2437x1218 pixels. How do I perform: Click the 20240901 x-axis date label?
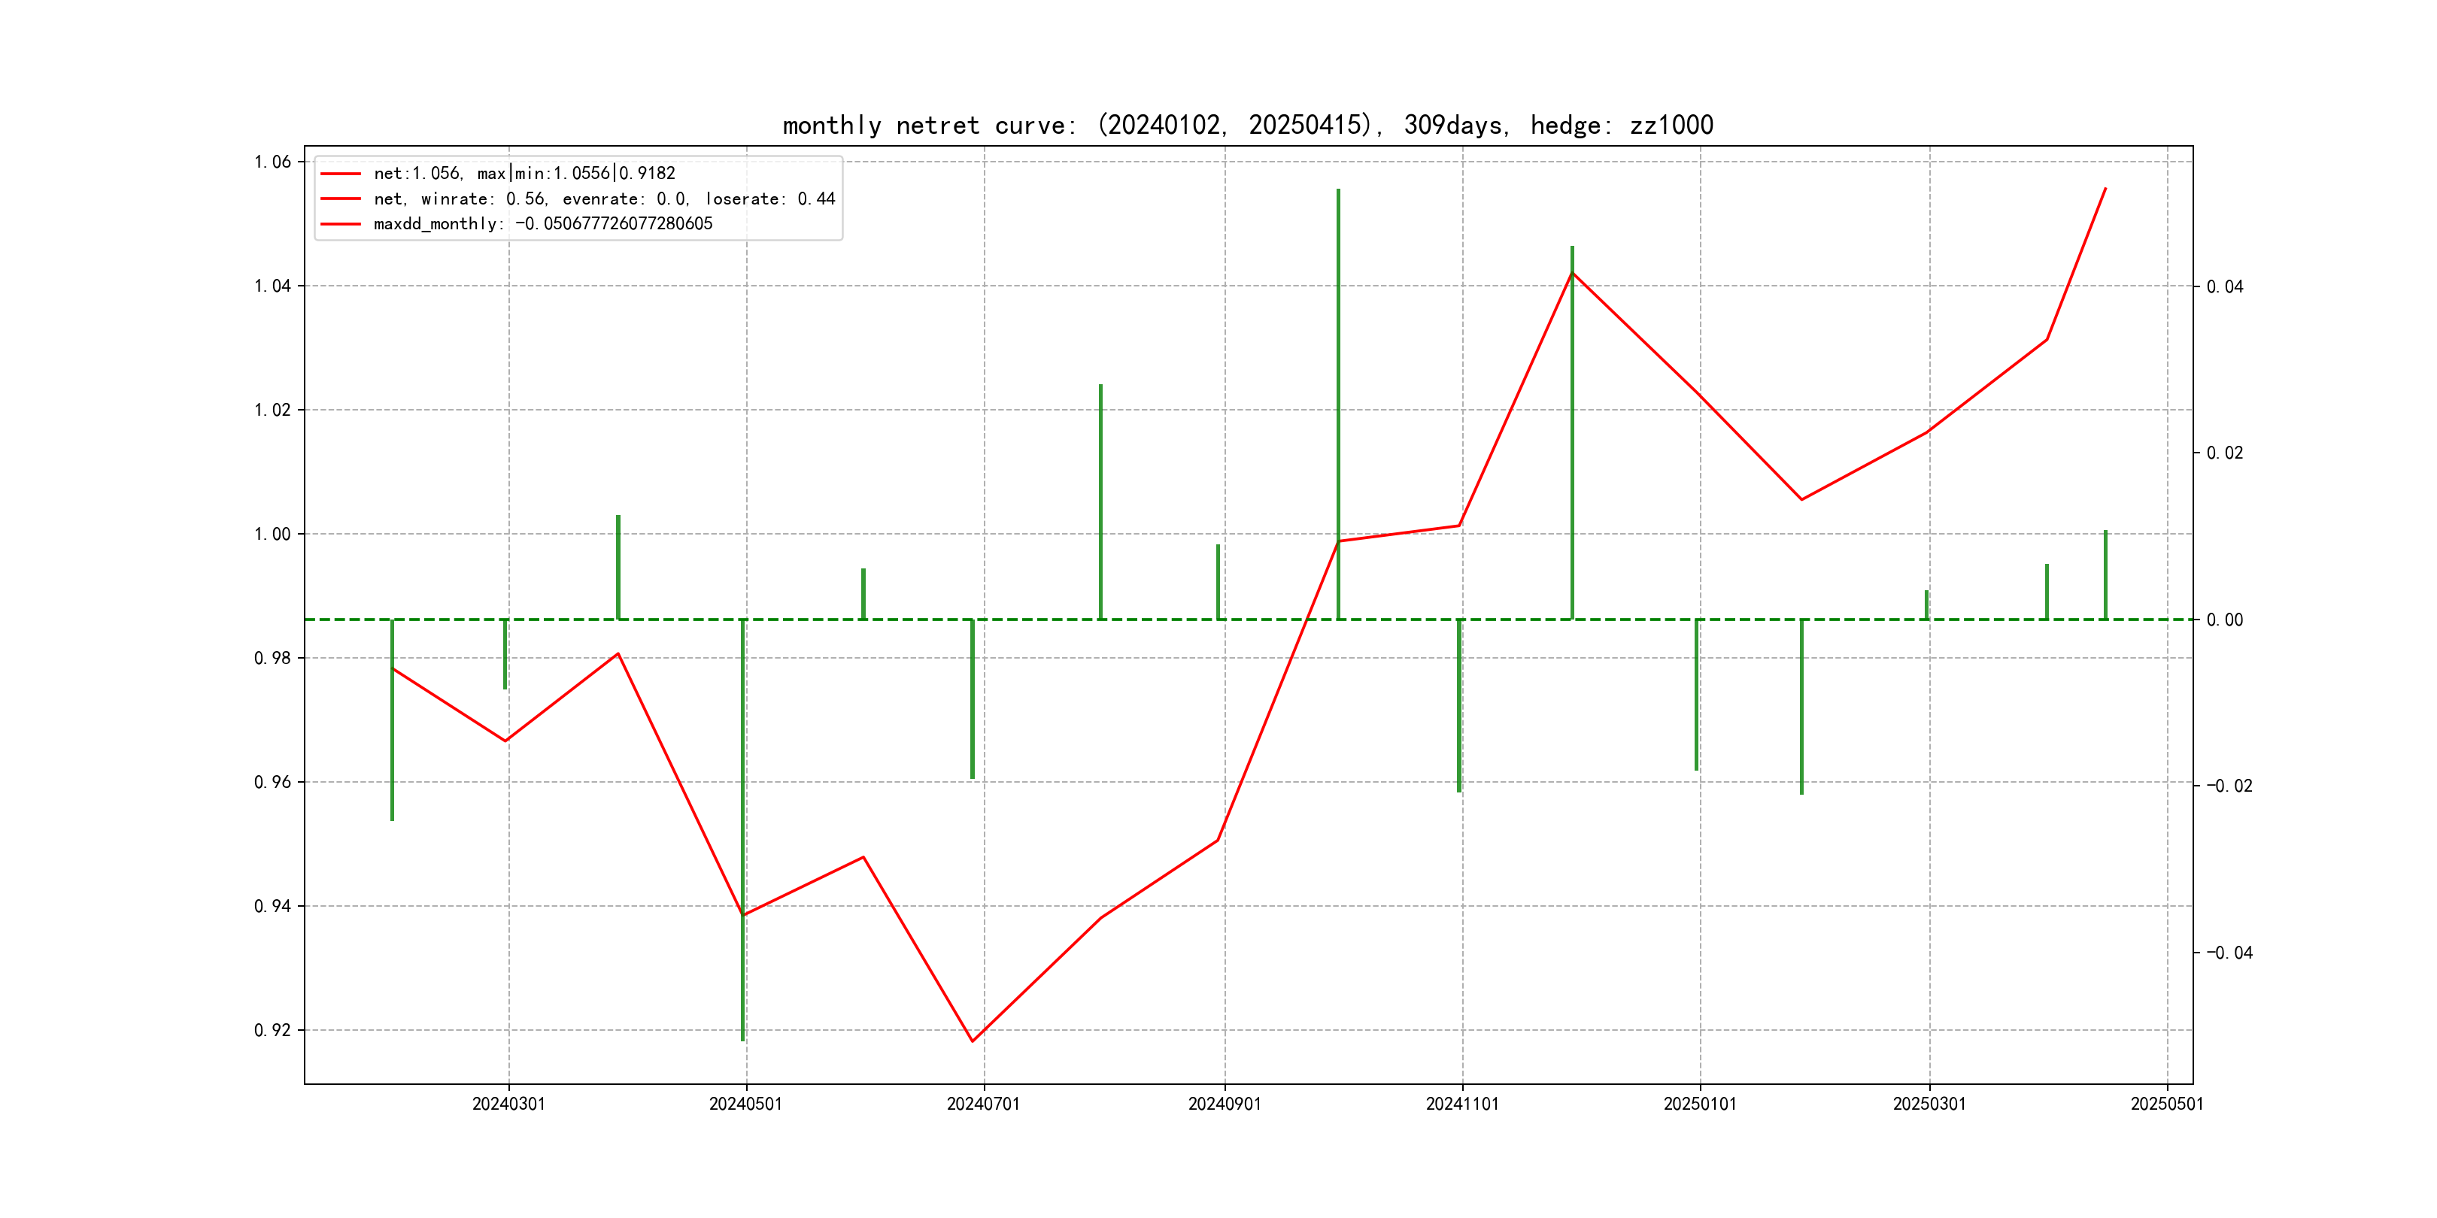click(x=1225, y=1104)
